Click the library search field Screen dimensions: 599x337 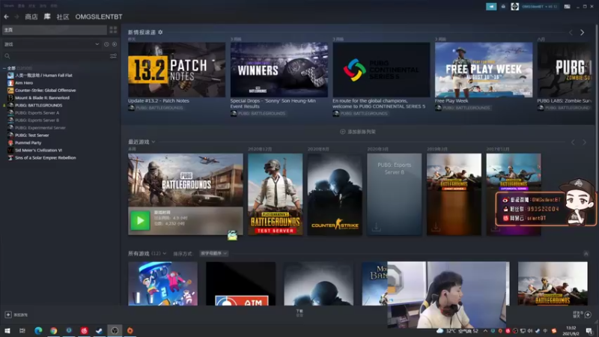[x=55, y=56]
